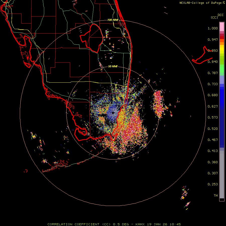The image size is (226, 226).
Task: Select the 0.253 scale value
Action: coord(213,184)
